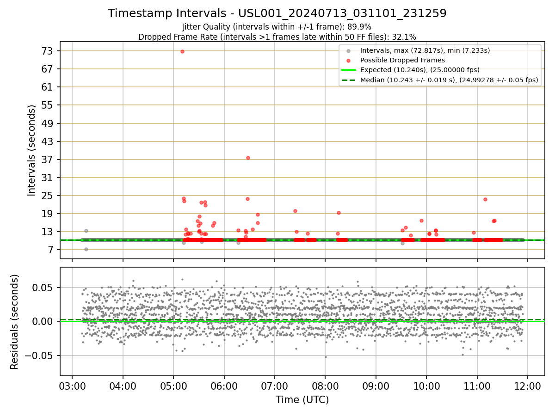This screenshot has width=555, height=416.
Task: Click the '67' y-axis tick label
Action: 48,69
